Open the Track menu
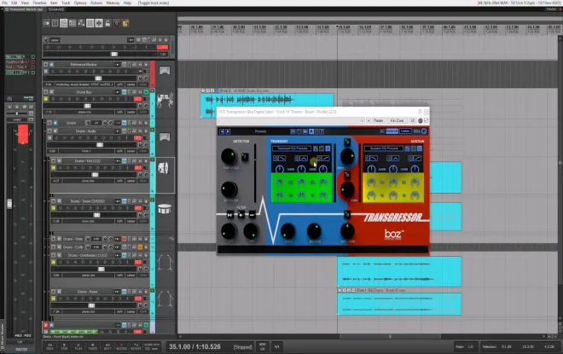 point(66,3)
